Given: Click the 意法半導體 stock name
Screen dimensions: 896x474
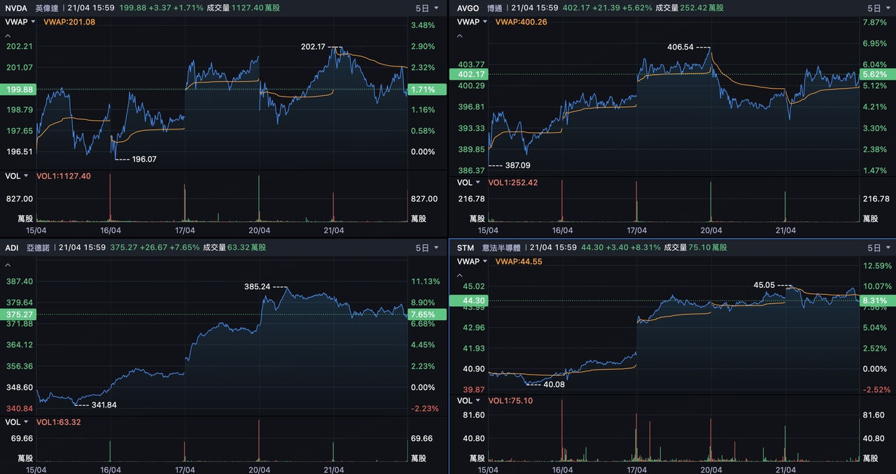Looking at the screenshot, I should (x=503, y=248).
